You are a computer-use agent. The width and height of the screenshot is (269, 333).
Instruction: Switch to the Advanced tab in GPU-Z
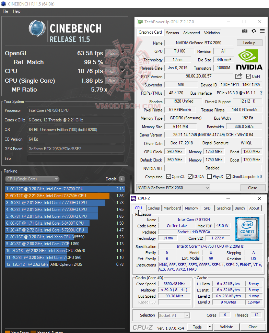pos(191,33)
